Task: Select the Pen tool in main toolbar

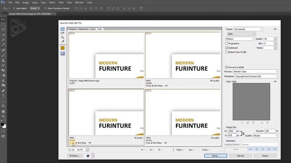Action: (3, 91)
